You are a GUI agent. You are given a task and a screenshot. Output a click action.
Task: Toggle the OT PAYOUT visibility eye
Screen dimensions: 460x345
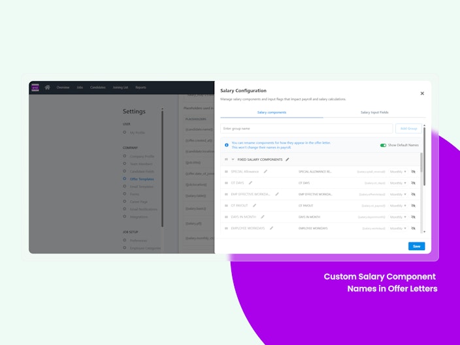click(x=413, y=206)
